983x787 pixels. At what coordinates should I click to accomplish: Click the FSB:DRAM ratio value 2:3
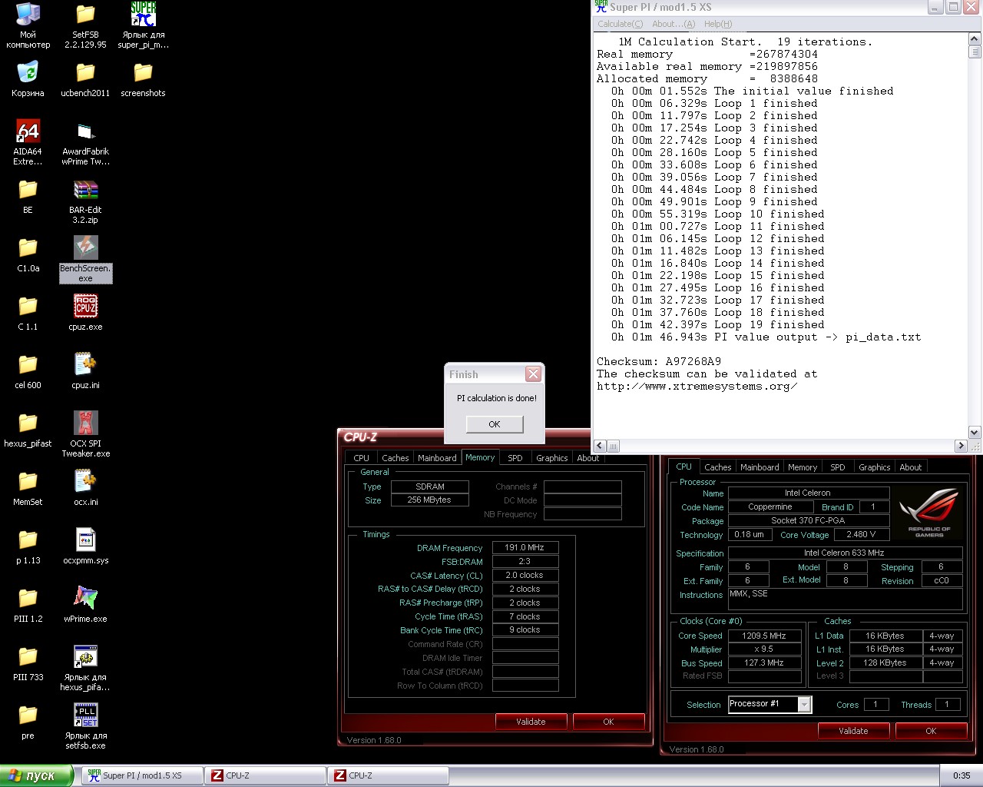(525, 561)
